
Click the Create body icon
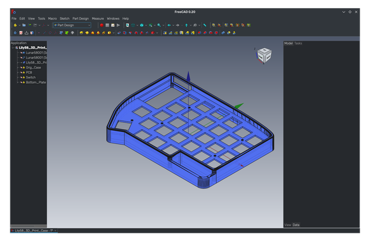tap(15, 33)
